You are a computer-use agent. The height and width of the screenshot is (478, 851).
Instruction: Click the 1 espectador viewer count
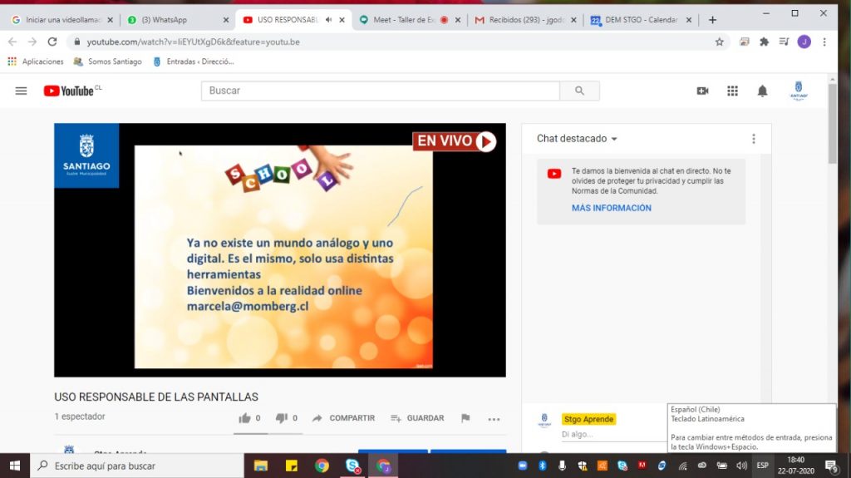click(x=80, y=416)
